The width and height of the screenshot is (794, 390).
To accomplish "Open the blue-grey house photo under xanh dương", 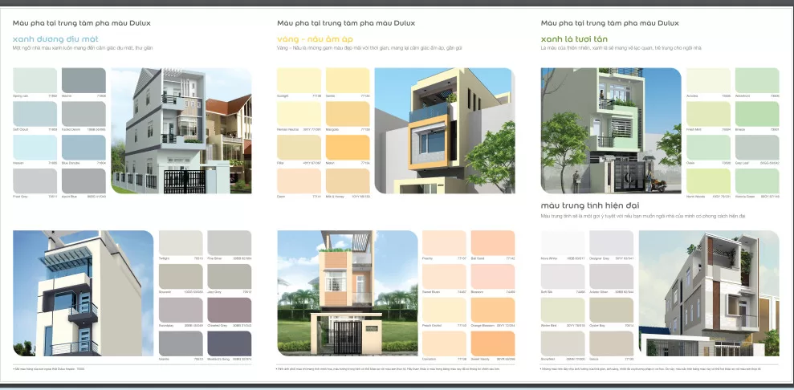I will coord(181,131).
